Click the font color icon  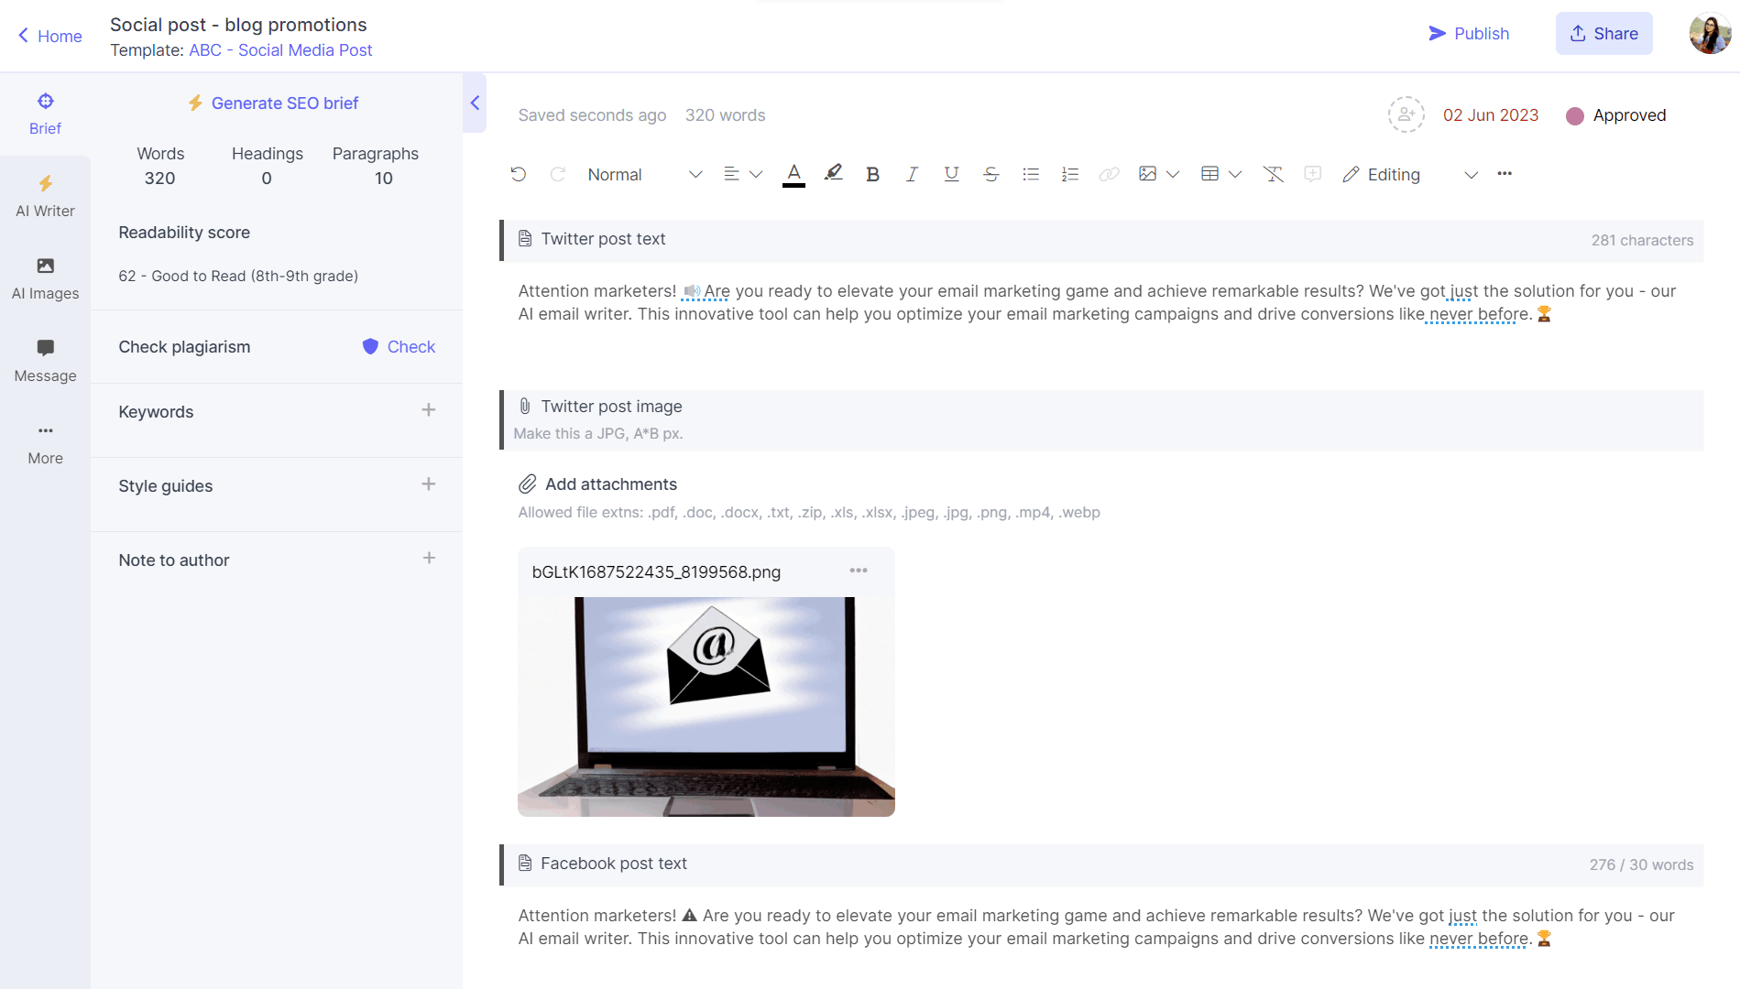pyautogui.click(x=794, y=174)
